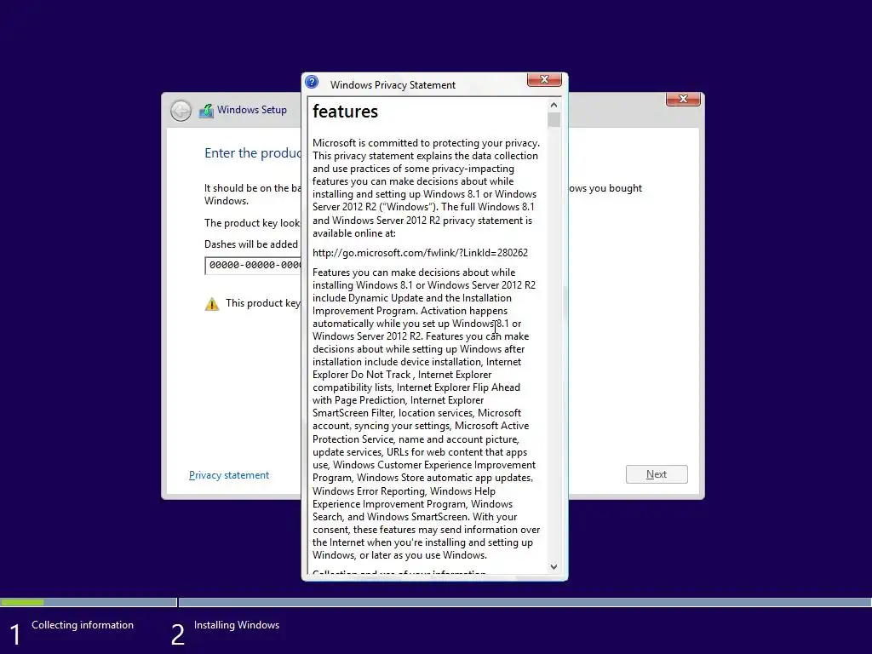Image resolution: width=872 pixels, height=654 pixels.
Task: Click the Next button in Windows Setup
Action: click(657, 474)
